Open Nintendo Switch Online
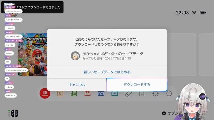This screenshot has height=120, width=214. click(45, 93)
